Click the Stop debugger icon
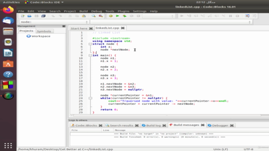This screenshot has width=269, height=151. coord(237,16)
